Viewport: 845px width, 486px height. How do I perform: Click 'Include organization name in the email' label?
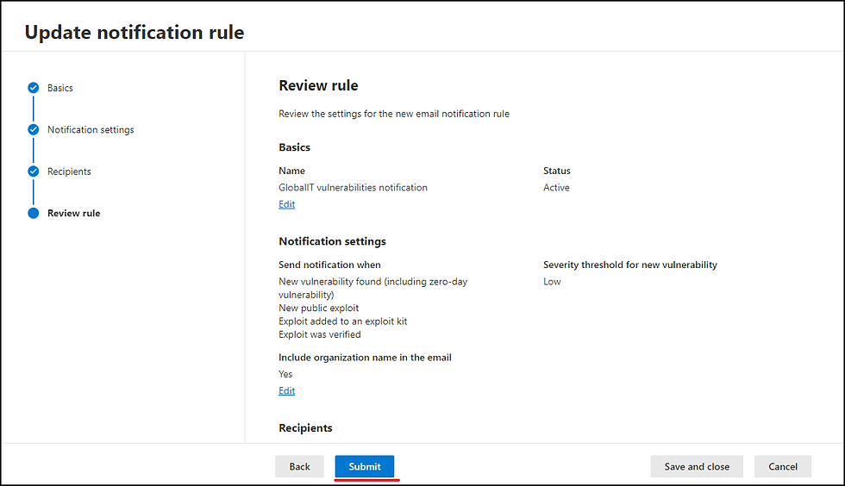(x=365, y=358)
